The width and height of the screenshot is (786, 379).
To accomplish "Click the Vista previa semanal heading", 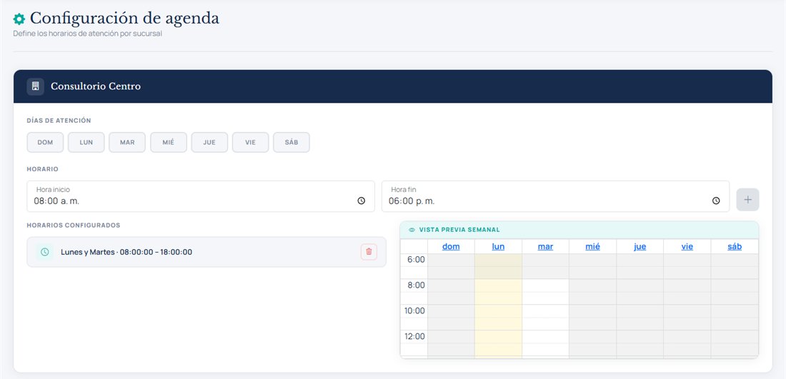I will [x=459, y=230].
